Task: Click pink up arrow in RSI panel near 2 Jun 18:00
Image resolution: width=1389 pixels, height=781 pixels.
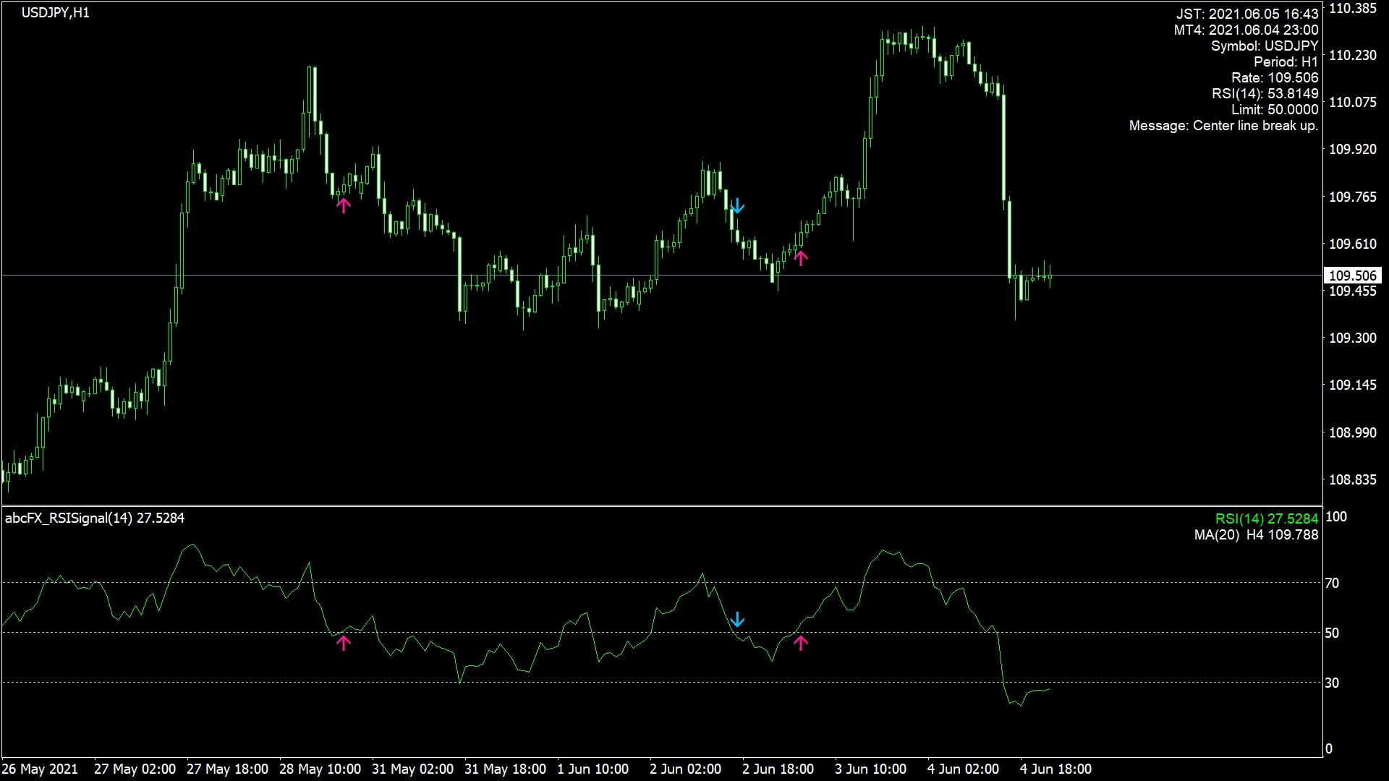Action: click(x=800, y=643)
